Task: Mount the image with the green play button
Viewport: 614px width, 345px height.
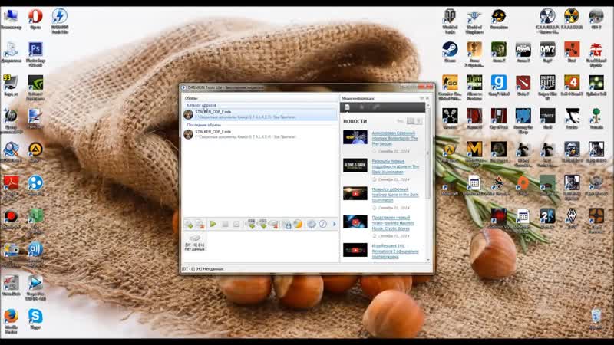Action: click(x=213, y=224)
